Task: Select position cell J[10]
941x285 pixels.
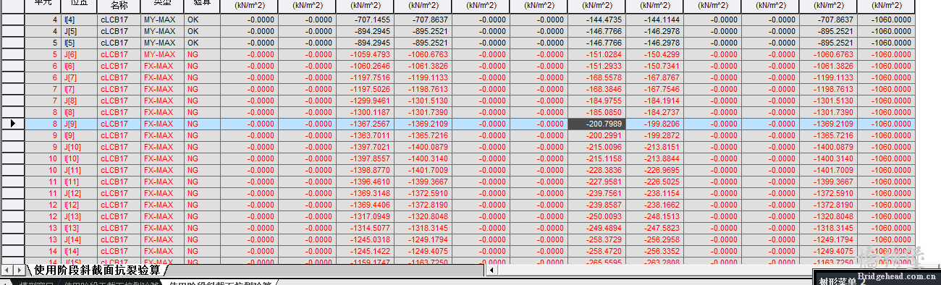Action: click(80, 147)
